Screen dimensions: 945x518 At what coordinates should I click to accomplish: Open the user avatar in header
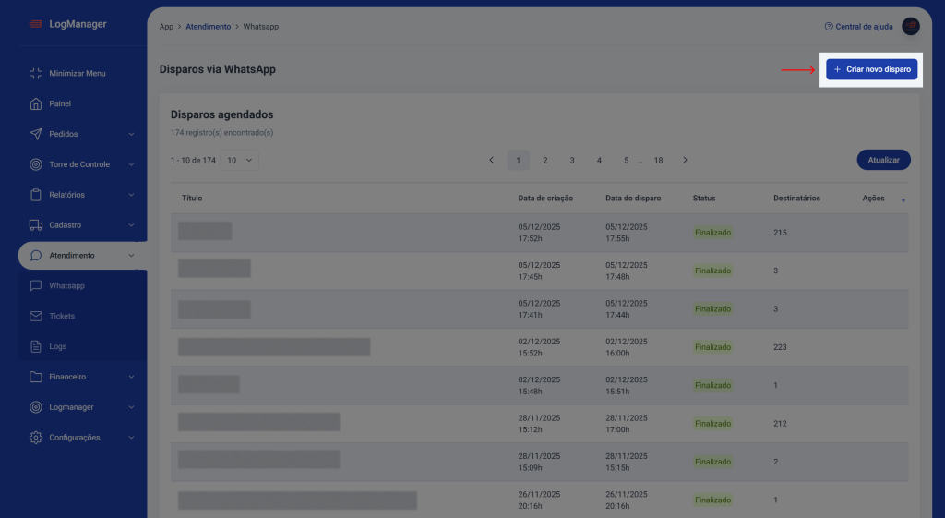coord(910,27)
